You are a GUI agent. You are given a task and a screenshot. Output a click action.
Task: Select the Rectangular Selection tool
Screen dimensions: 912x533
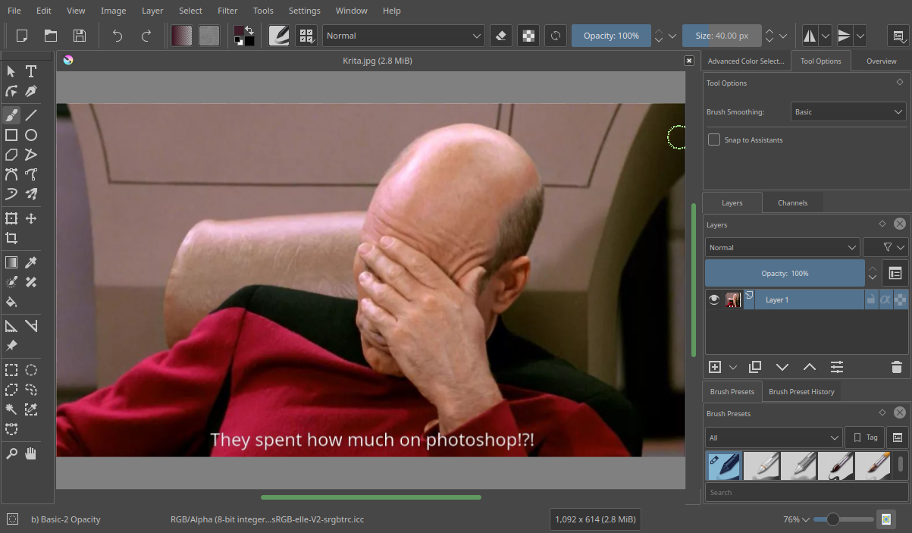(11, 370)
